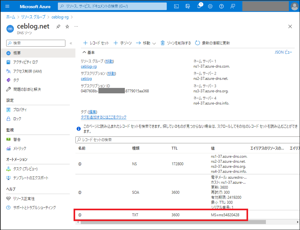
Task: Pin ceblog.net to dashboard
Action: 58,26
